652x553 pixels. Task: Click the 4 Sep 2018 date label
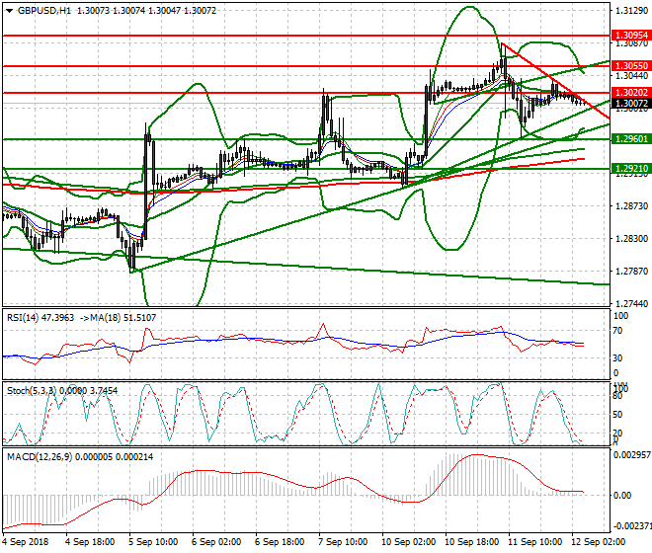click(x=25, y=542)
